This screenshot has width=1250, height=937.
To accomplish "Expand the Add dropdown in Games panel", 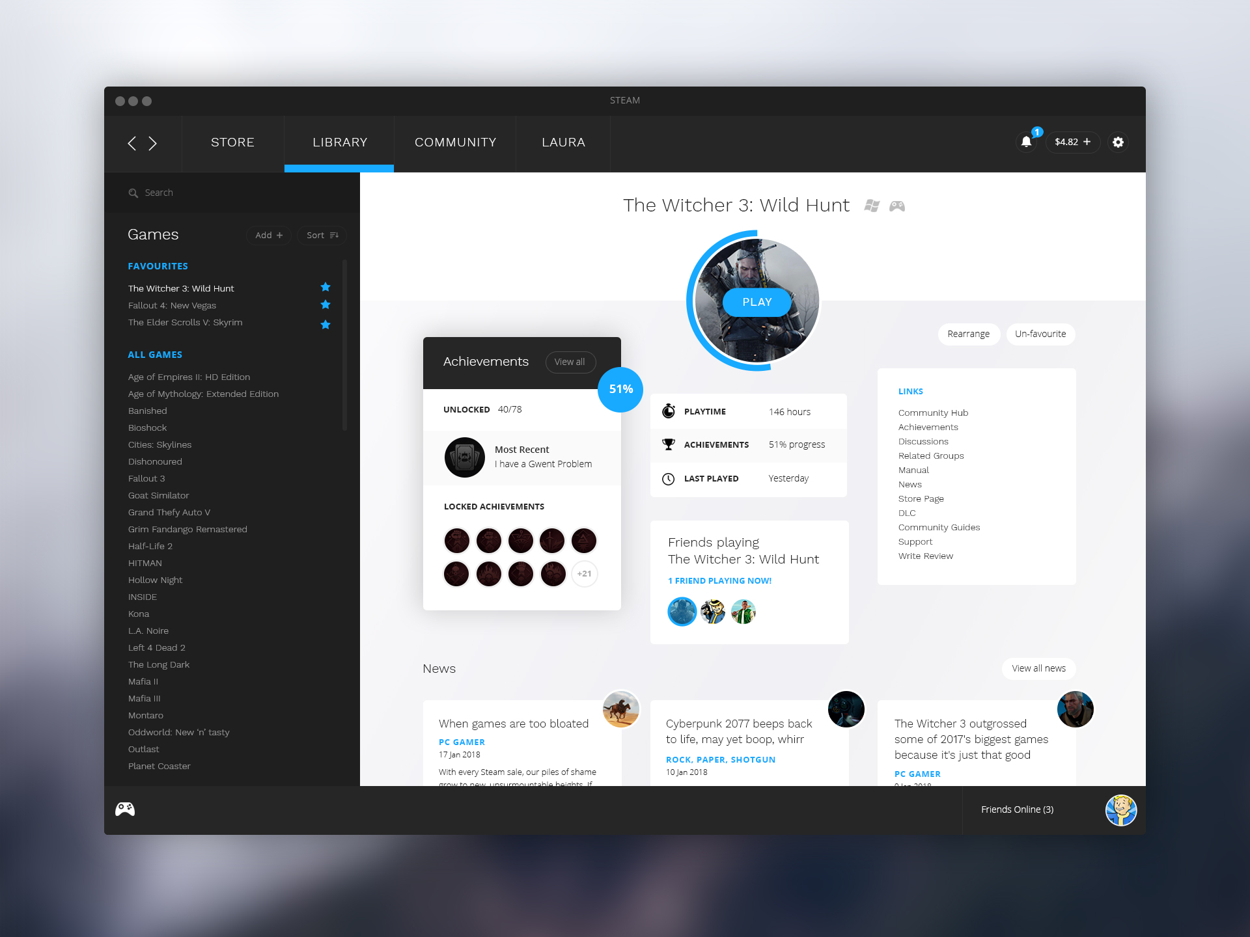I will (267, 234).
